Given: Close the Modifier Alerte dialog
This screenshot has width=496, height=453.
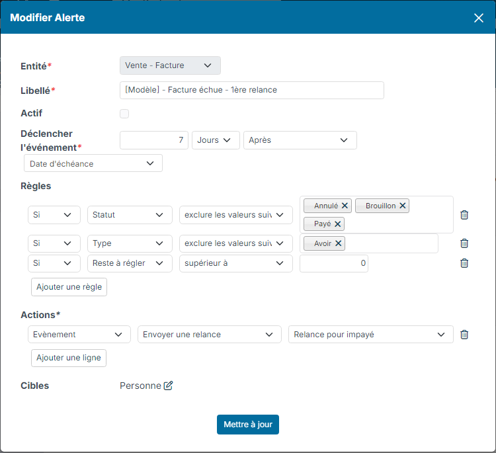Looking at the screenshot, I should point(479,18).
